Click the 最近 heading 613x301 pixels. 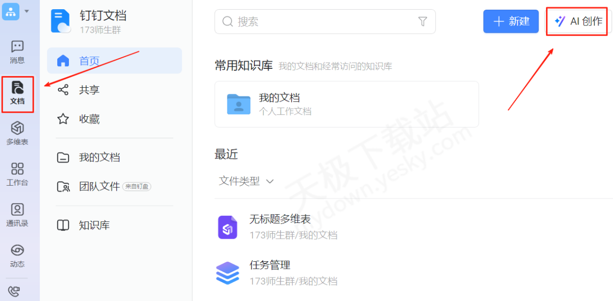[x=226, y=154]
